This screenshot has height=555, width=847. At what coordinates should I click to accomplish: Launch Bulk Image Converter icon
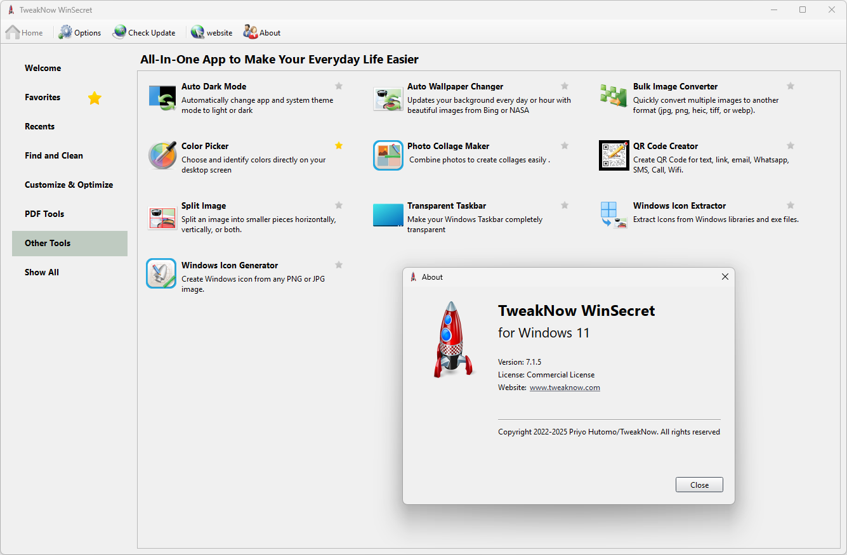pos(614,96)
